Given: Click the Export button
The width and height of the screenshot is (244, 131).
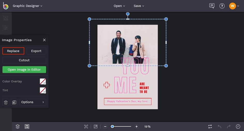Looking at the screenshot, I should [x=36, y=51].
